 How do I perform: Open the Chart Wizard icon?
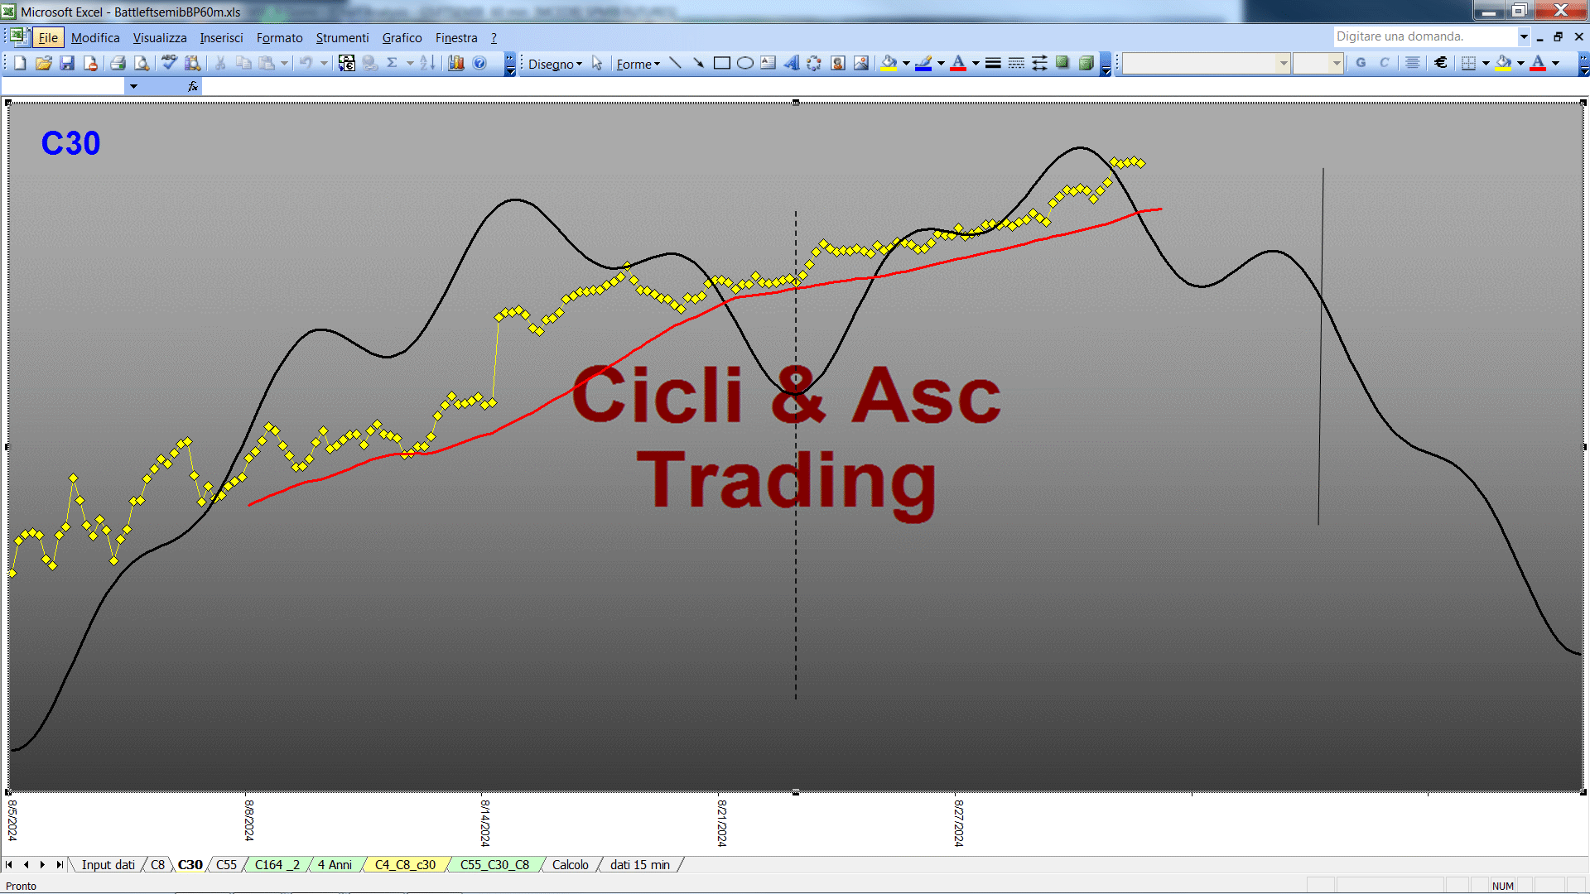click(x=456, y=63)
